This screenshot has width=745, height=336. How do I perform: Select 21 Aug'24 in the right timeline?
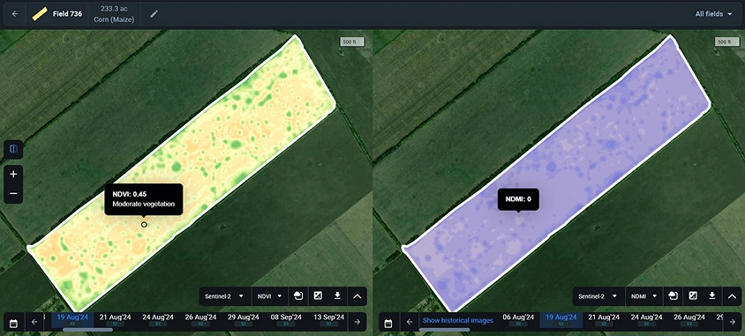[x=604, y=320]
